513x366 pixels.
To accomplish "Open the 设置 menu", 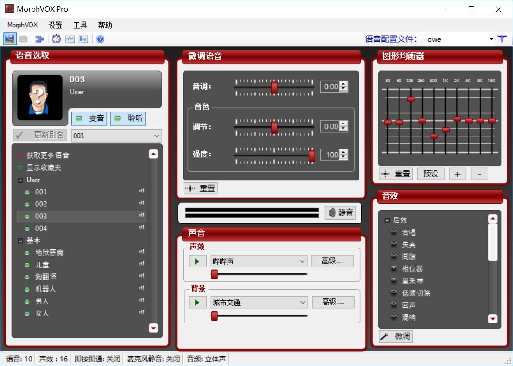I will coord(55,25).
